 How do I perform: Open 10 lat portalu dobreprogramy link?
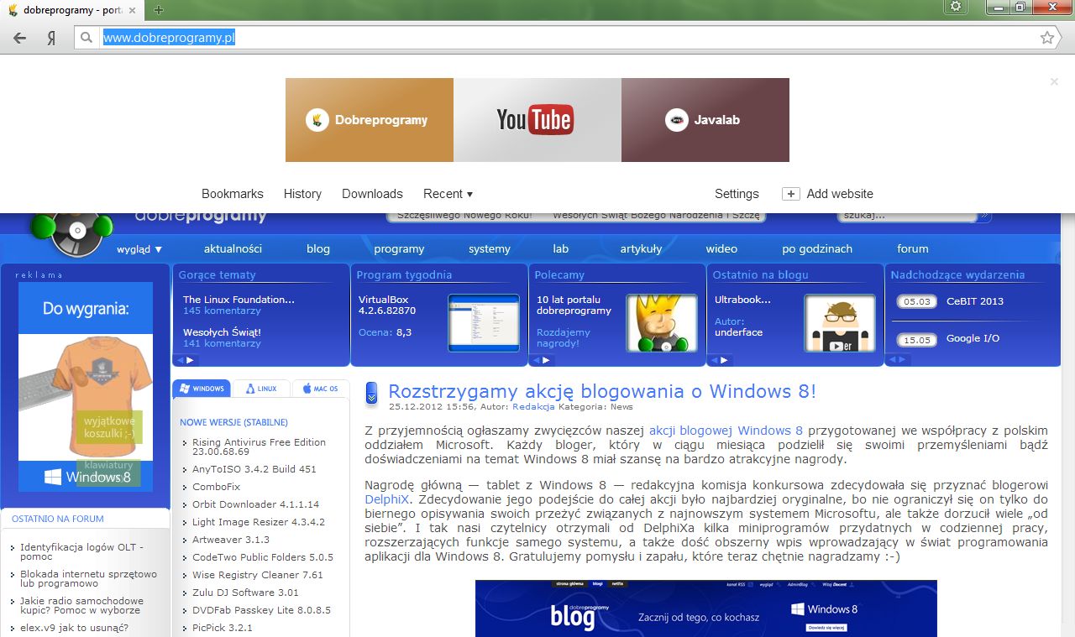pos(574,305)
